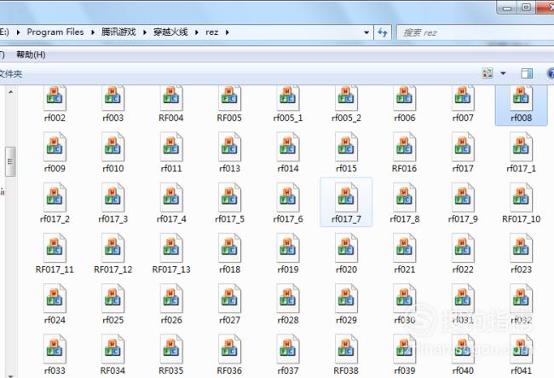The height and width of the screenshot is (378, 554).
Task: Select the rf017 file icon
Action: pyautogui.click(x=463, y=147)
